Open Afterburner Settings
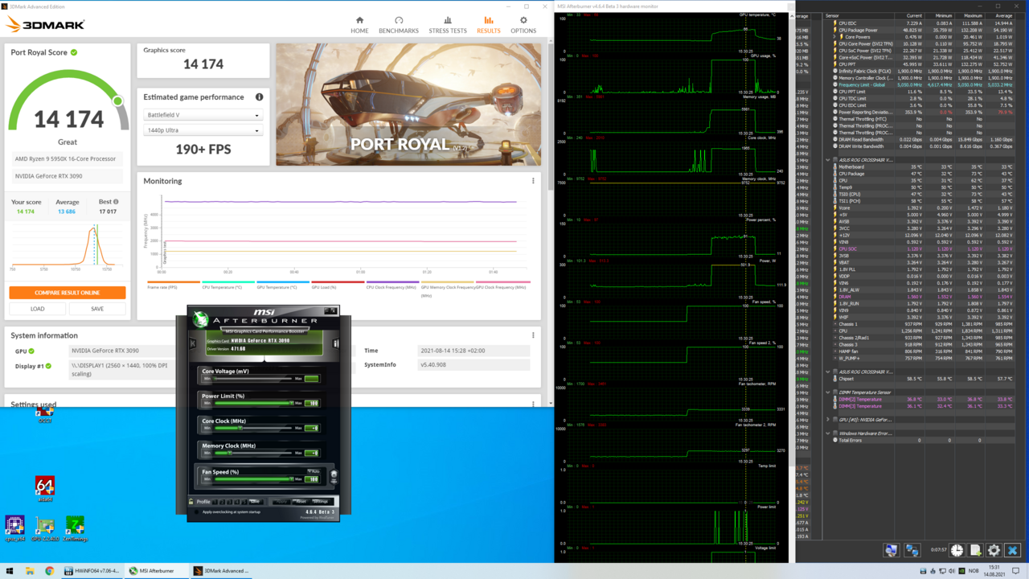Screen dimensions: 1029x579 pos(320,502)
